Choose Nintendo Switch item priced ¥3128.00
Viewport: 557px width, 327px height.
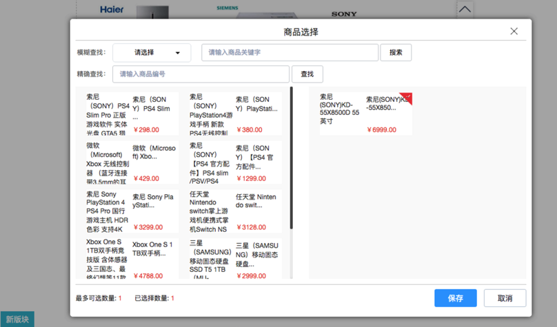pos(234,212)
